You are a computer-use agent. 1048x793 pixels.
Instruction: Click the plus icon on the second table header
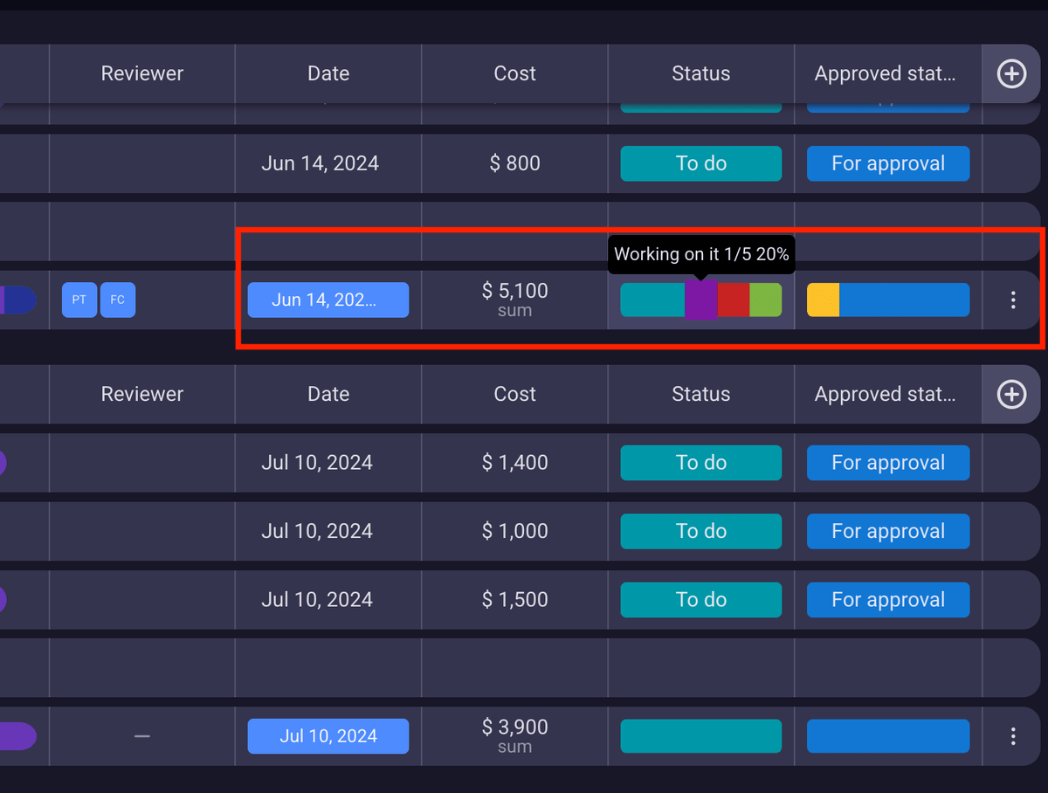pyautogui.click(x=1011, y=394)
